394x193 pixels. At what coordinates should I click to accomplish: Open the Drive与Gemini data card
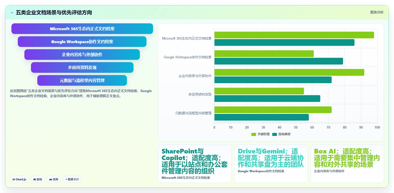[271, 164]
